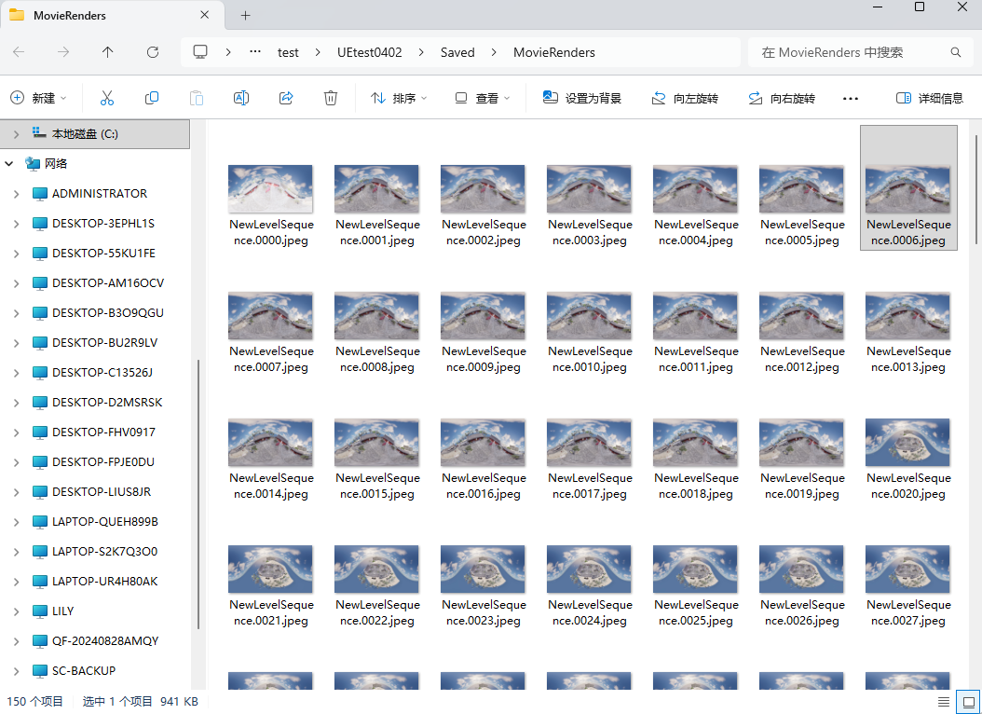Expand 本地磁盘 (C:) tree node

pyautogui.click(x=16, y=134)
